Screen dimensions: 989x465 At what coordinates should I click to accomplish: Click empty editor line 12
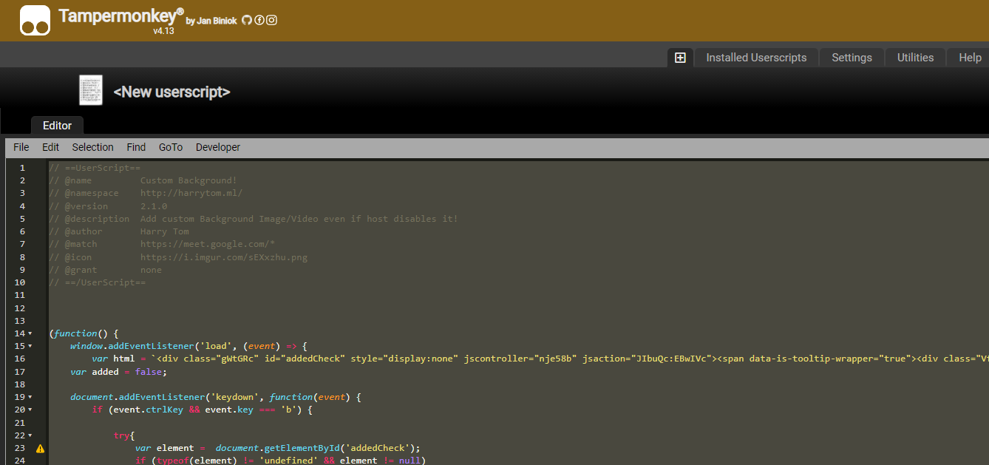(x=517, y=308)
